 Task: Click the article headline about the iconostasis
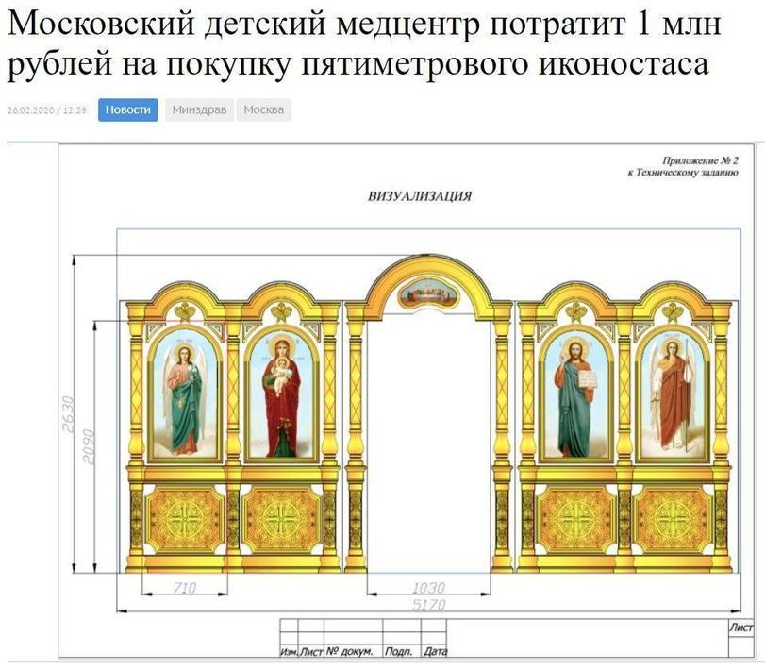coord(363,43)
